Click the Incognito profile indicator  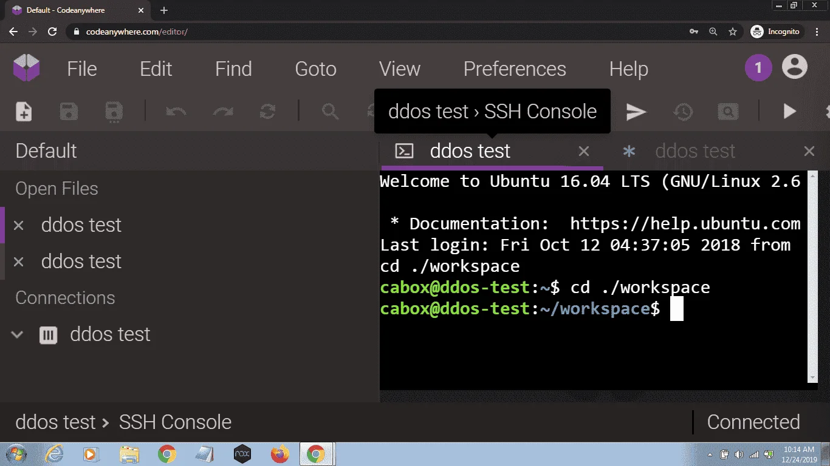click(x=775, y=32)
